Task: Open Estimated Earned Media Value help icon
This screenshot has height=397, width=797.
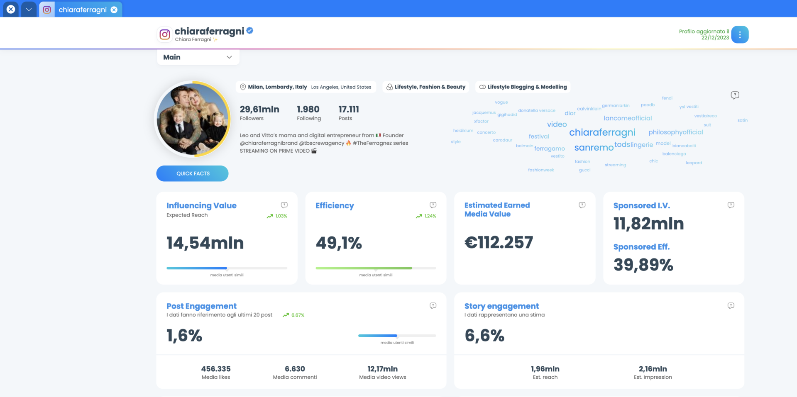Action: pyautogui.click(x=582, y=205)
